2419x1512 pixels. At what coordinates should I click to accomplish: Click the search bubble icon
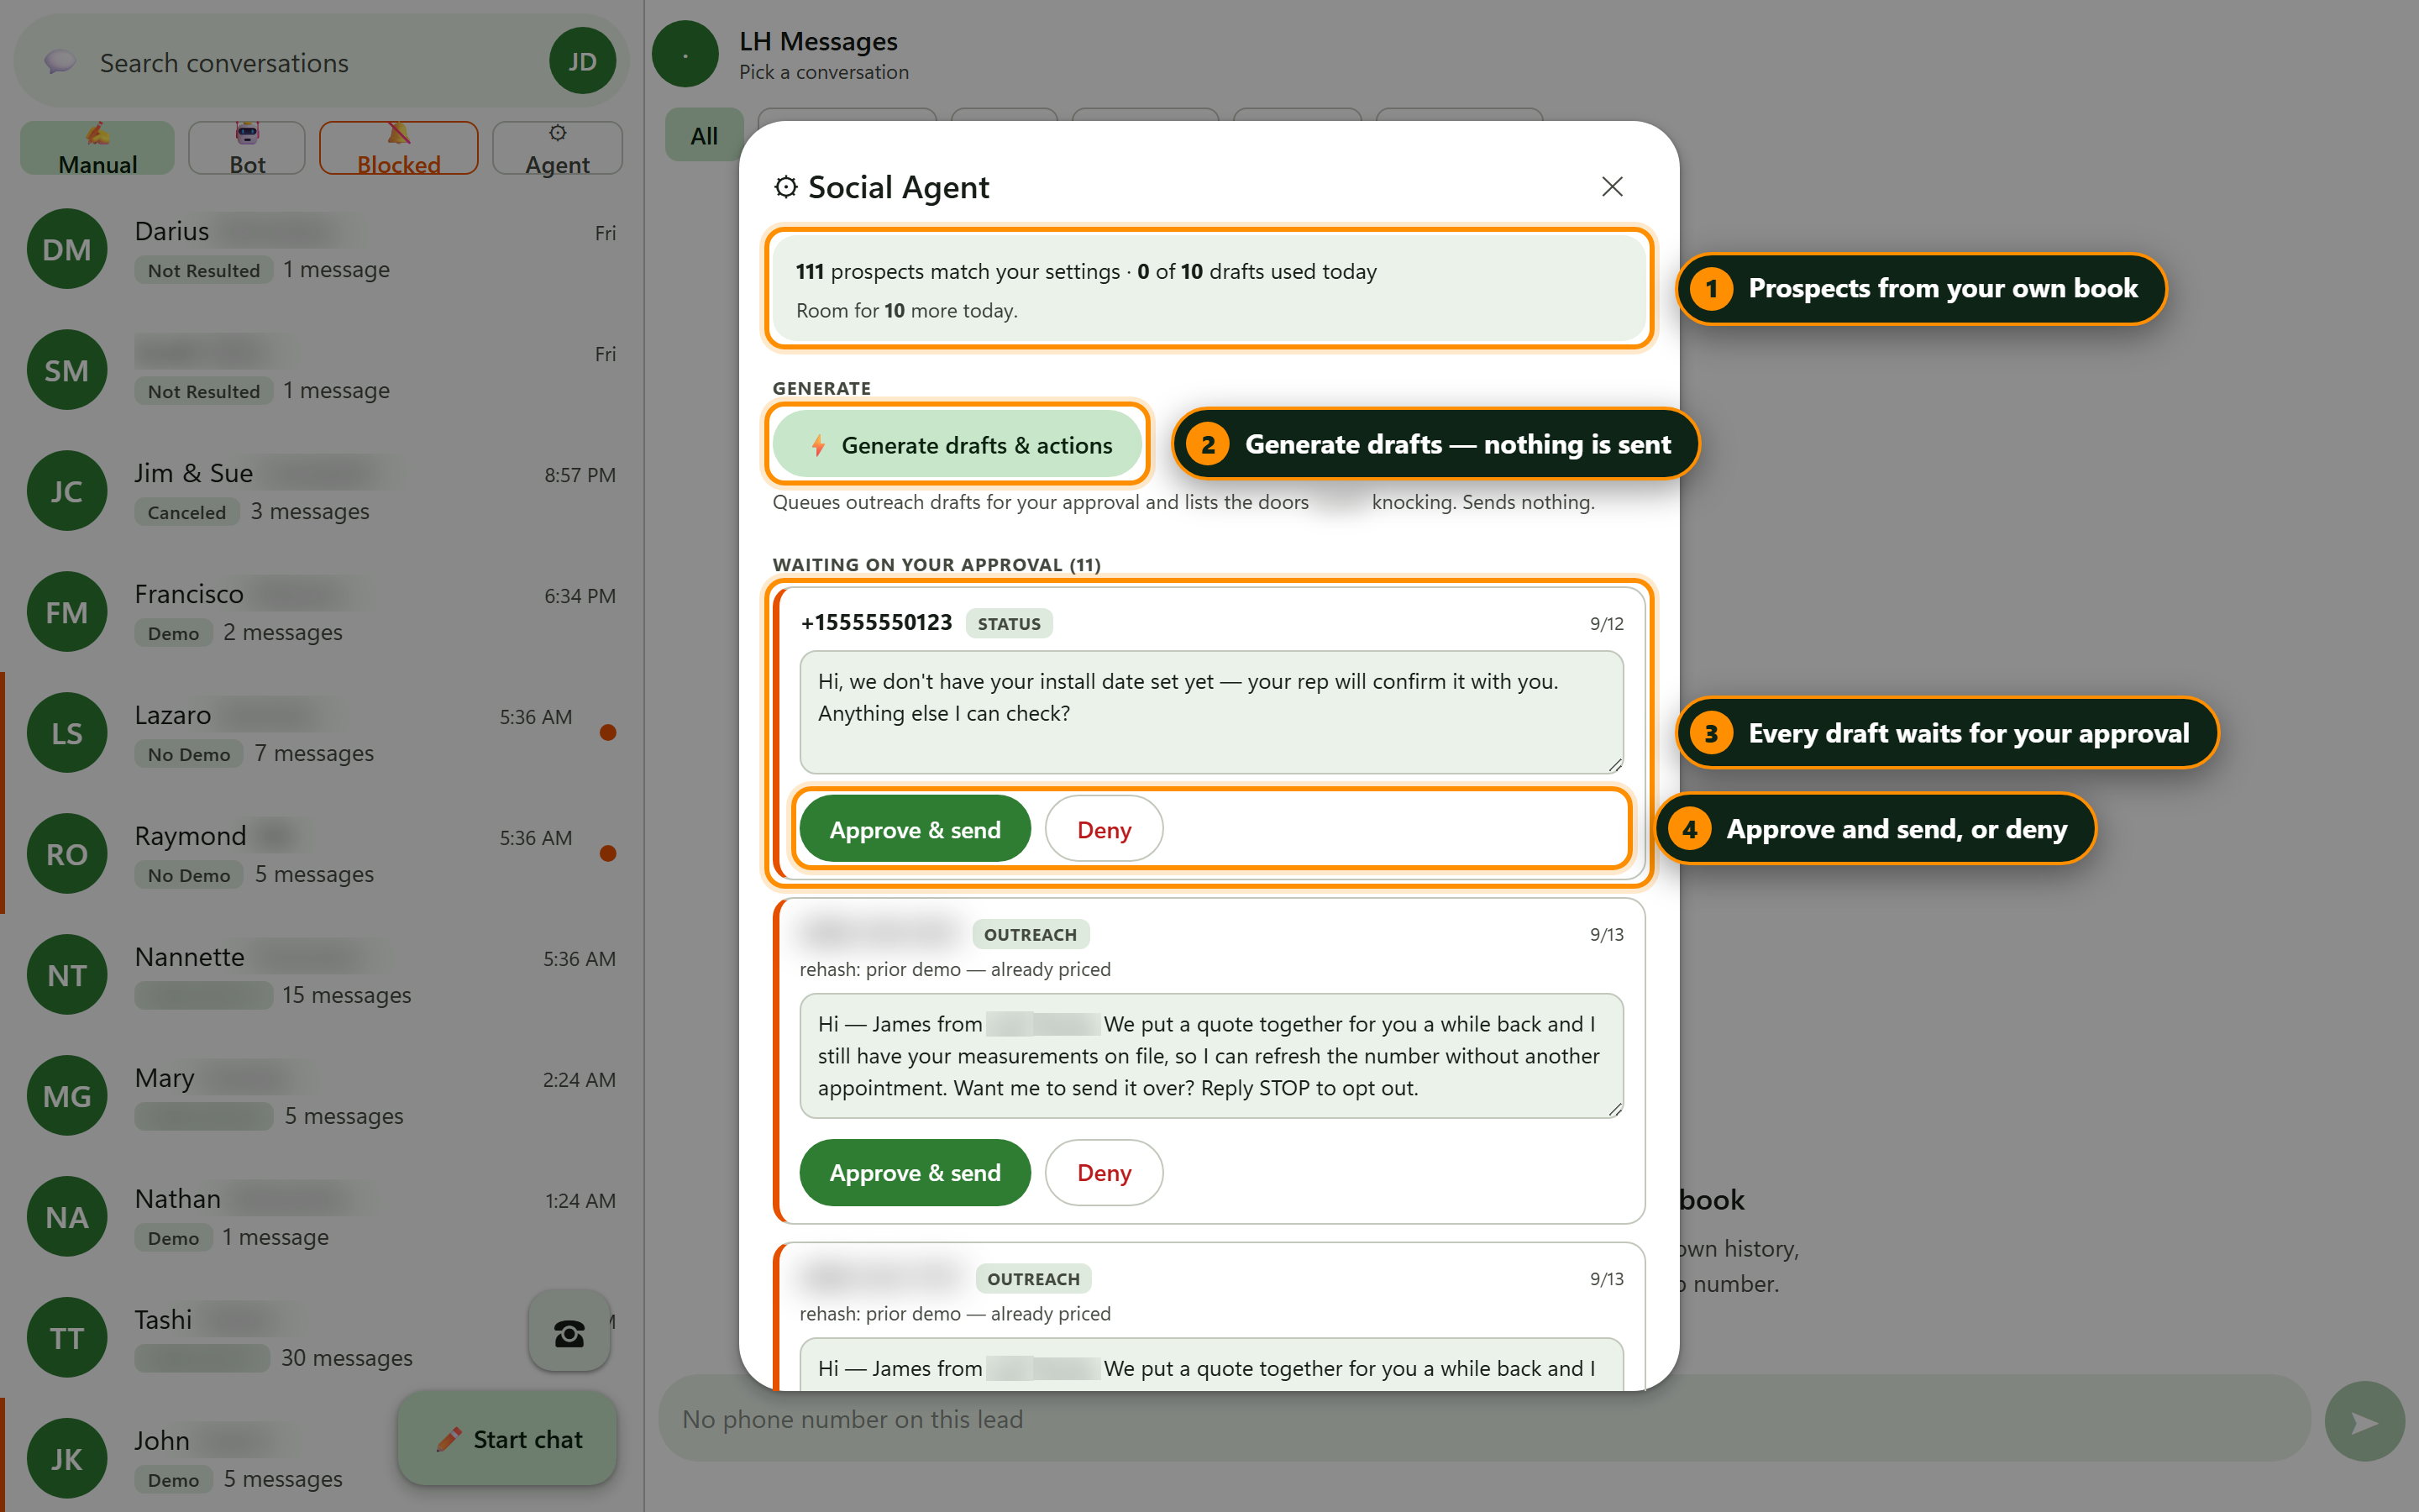pyautogui.click(x=60, y=62)
